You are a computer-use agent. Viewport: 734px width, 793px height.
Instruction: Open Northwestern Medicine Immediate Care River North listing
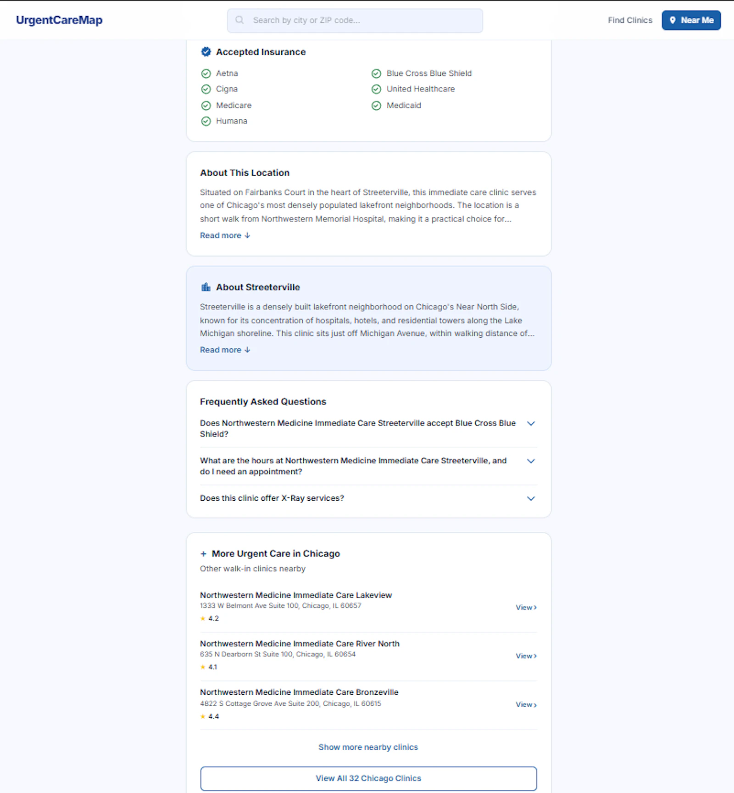pos(300,644)
